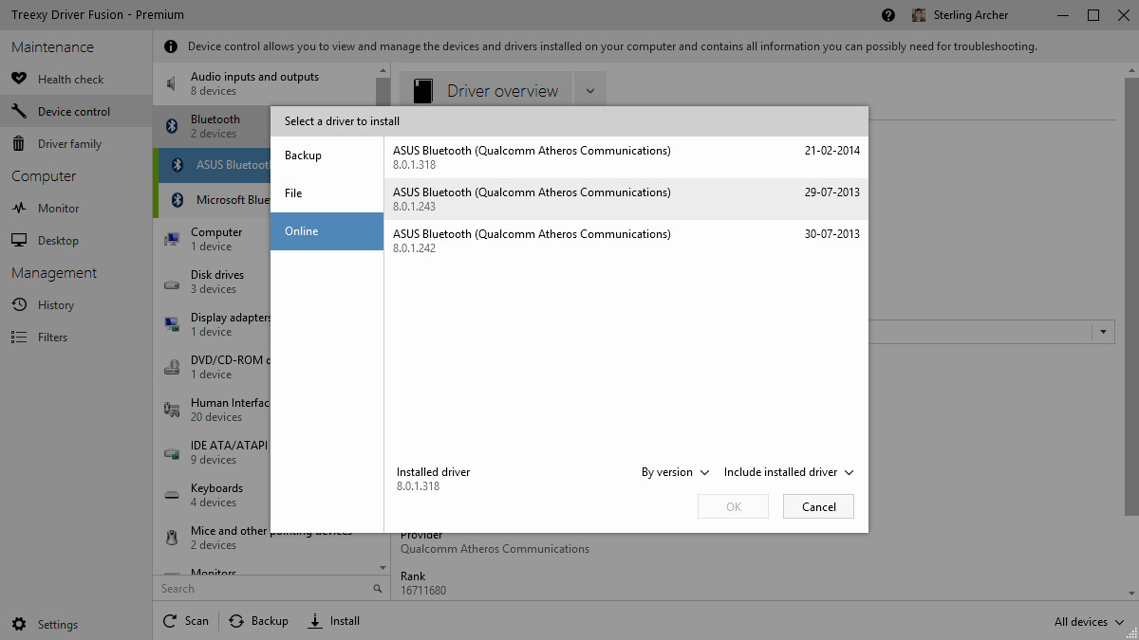This screenshot has height=640, width=1139.
Task: Click the DVD/CD-ROM drives category icon
Action: pos(172,367)
